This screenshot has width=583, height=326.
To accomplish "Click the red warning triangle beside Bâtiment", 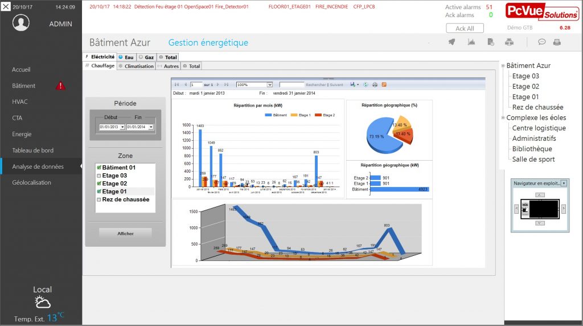I will pos(60,86).
